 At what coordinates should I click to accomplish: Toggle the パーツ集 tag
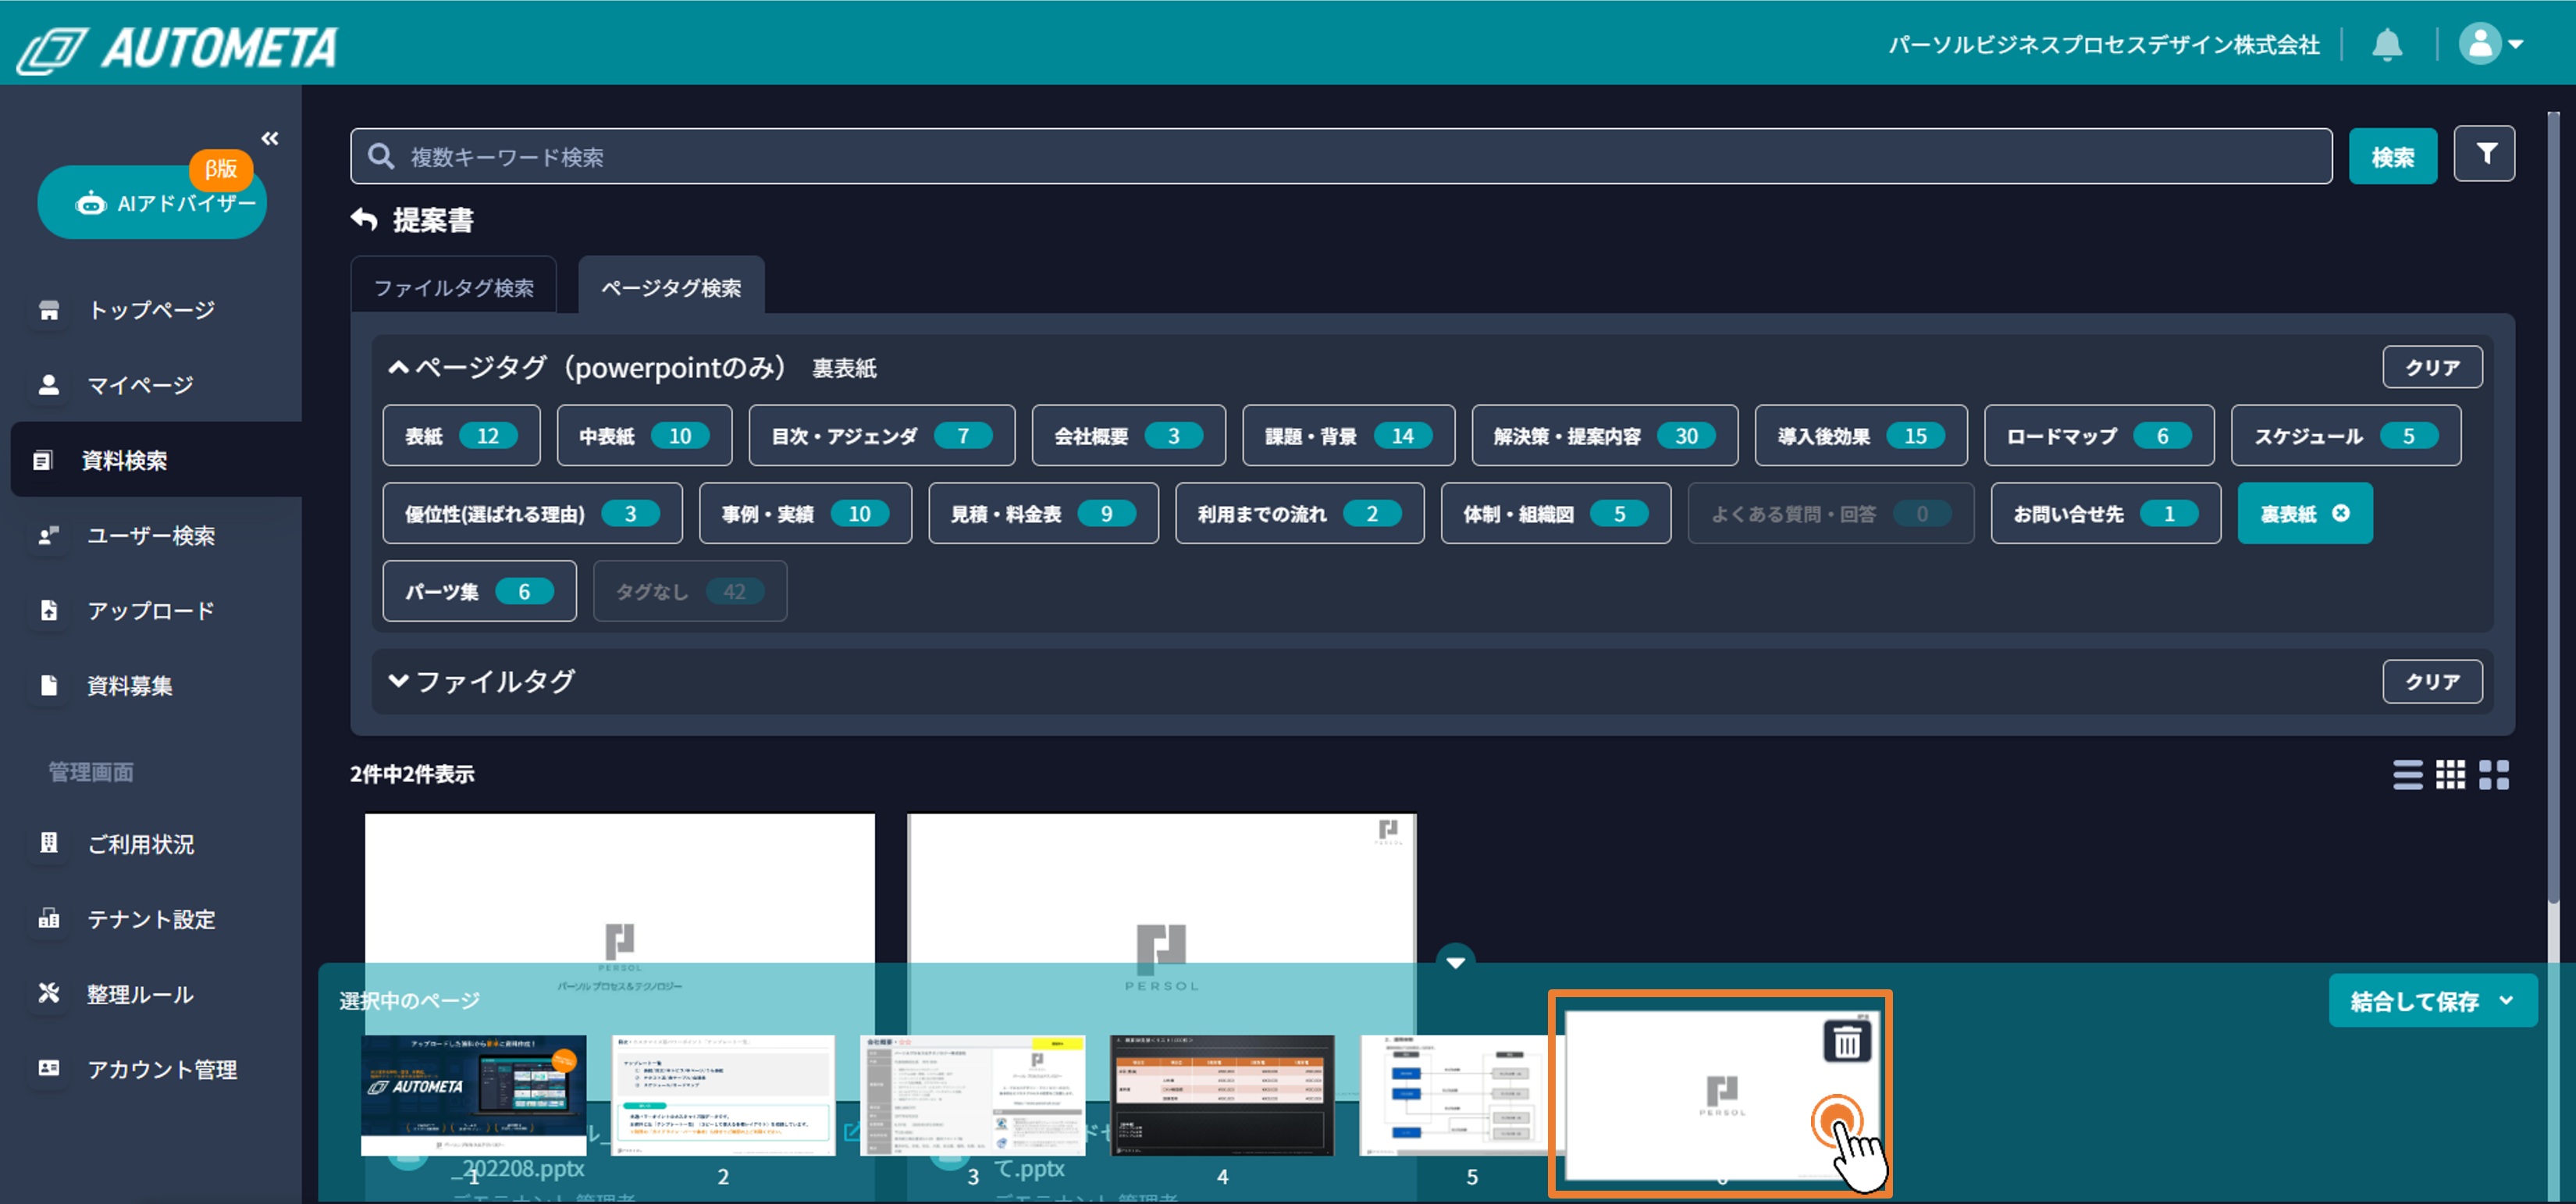point(479,591)
